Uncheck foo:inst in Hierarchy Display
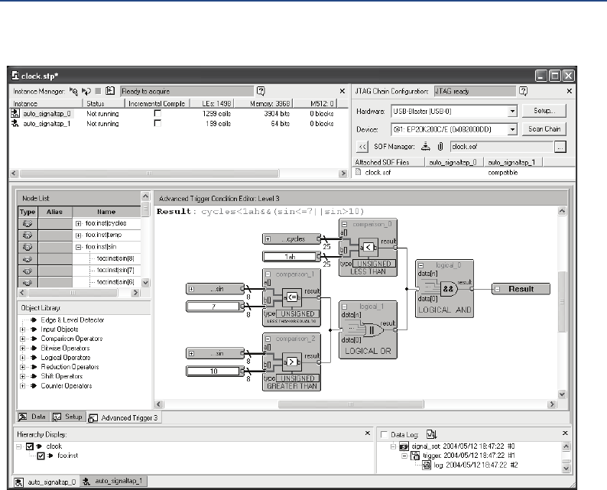This screenshot has height=490, width=607. coord(41,456)
